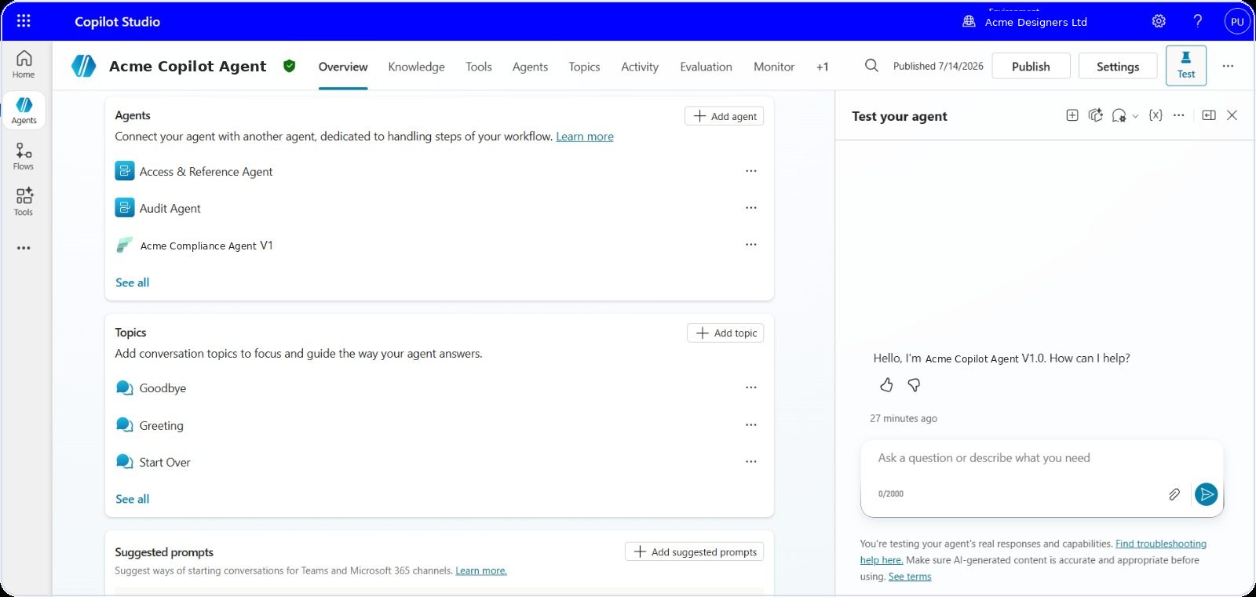Image resolution: width=1256 pixels, height=597 pixels.
Task: Click the Greeting topic icon
Action: click(124, 424)
